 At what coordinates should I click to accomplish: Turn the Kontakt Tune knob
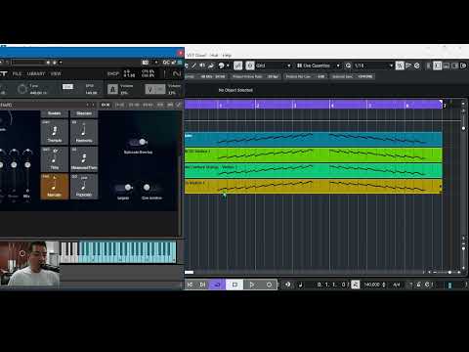[x=22, y=89]
